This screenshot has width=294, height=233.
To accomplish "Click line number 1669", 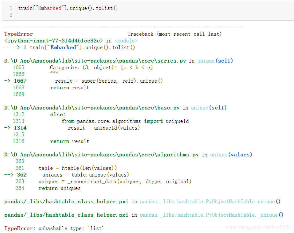I will 18,94.
